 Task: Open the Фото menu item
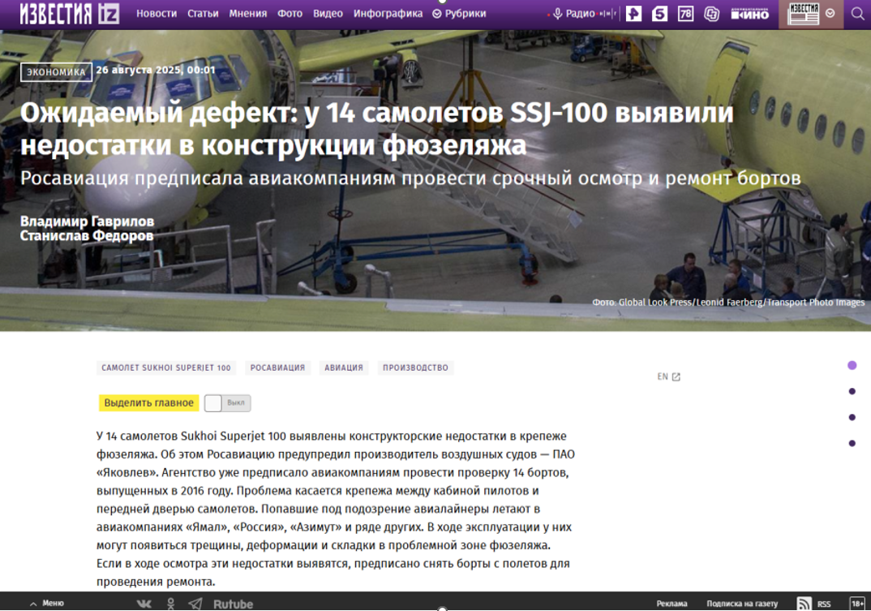290,13
